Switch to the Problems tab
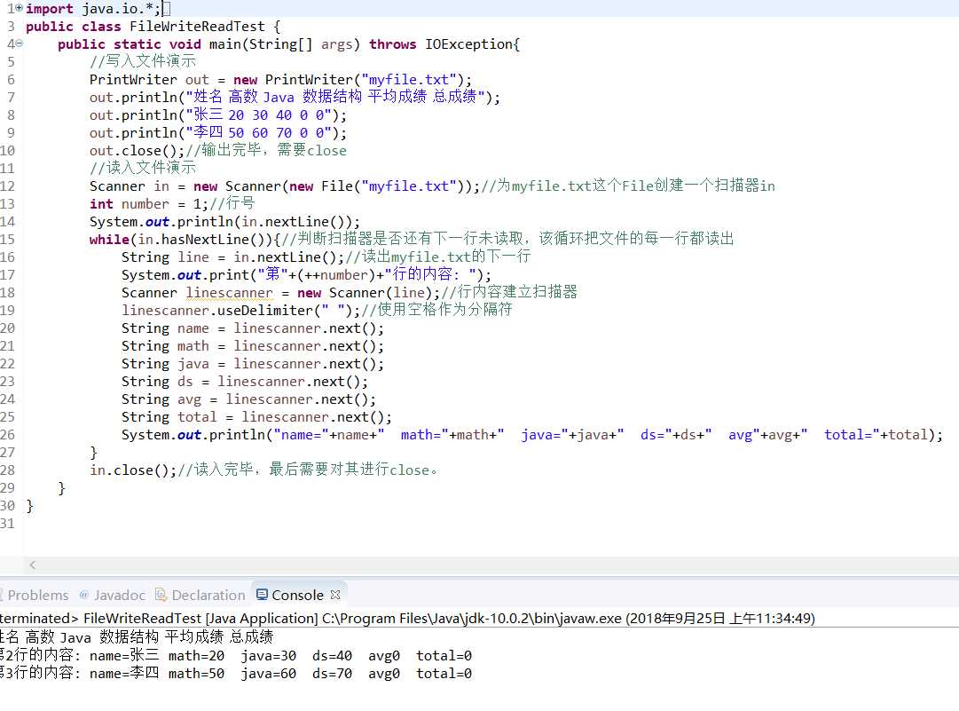959x711 pixels. click(x=37, y=595)
